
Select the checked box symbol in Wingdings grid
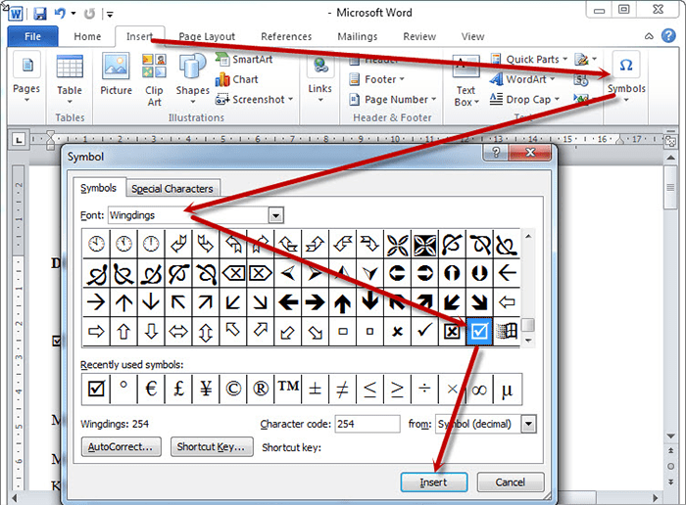click(x=479, y=332)
